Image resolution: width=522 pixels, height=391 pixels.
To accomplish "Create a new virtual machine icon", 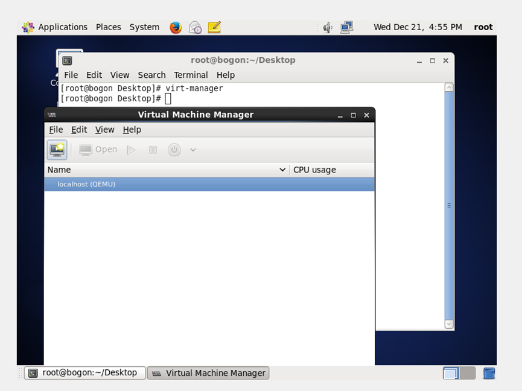I will click(57, 150).
